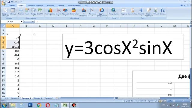Click the Undo arrow in quick access toolbar
The height and width of the screenshot is (108, 192).
[12, 2]
